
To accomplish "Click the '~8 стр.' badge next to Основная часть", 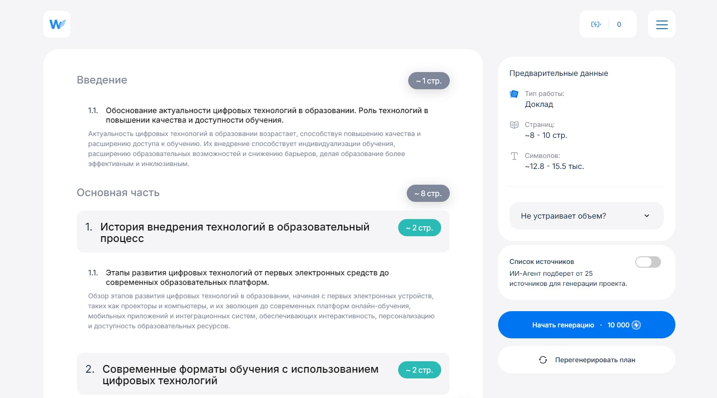I will 428,193.
